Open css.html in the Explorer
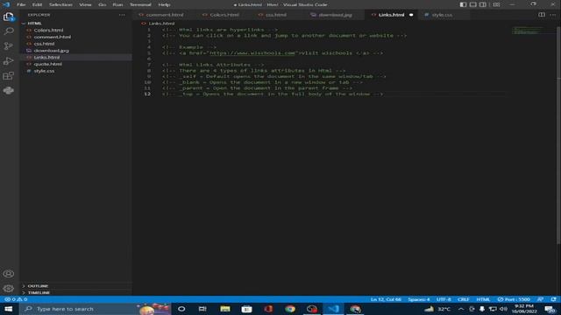 tap(44, 44)
